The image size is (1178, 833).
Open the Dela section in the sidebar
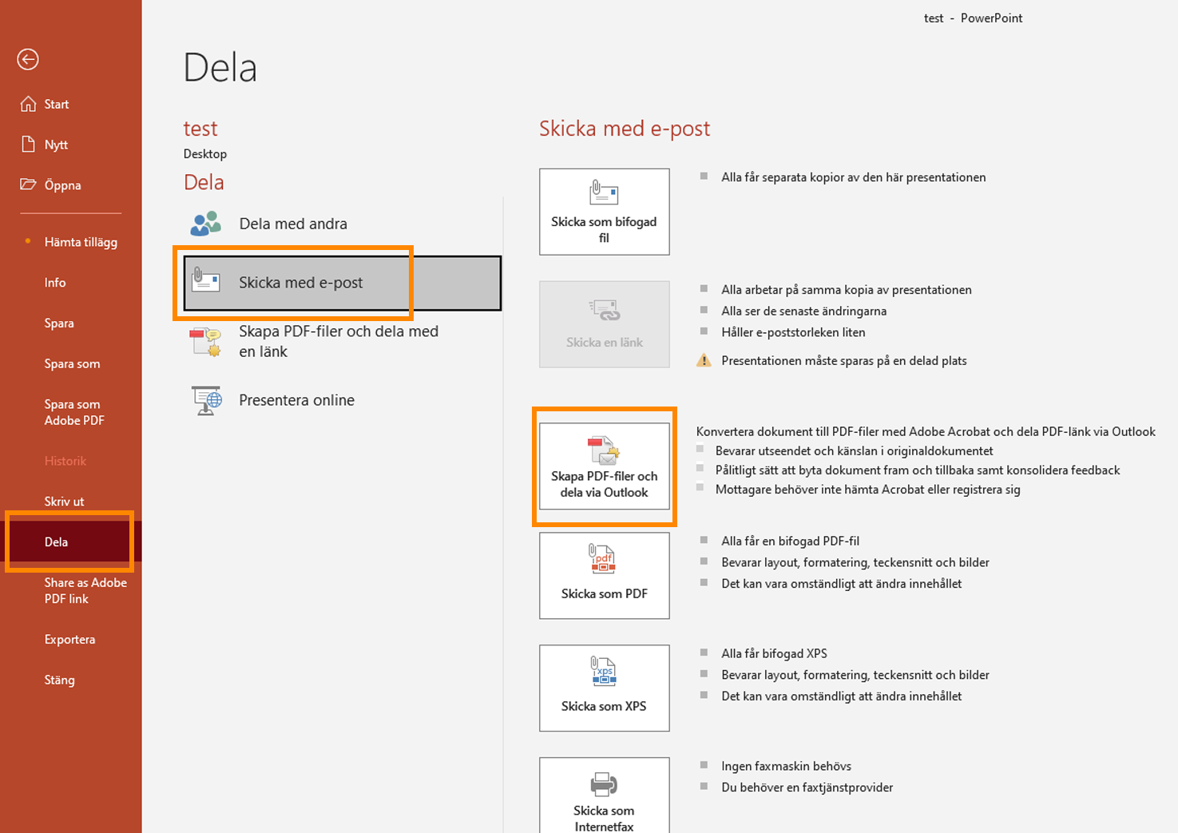click(x=57, y=541)
